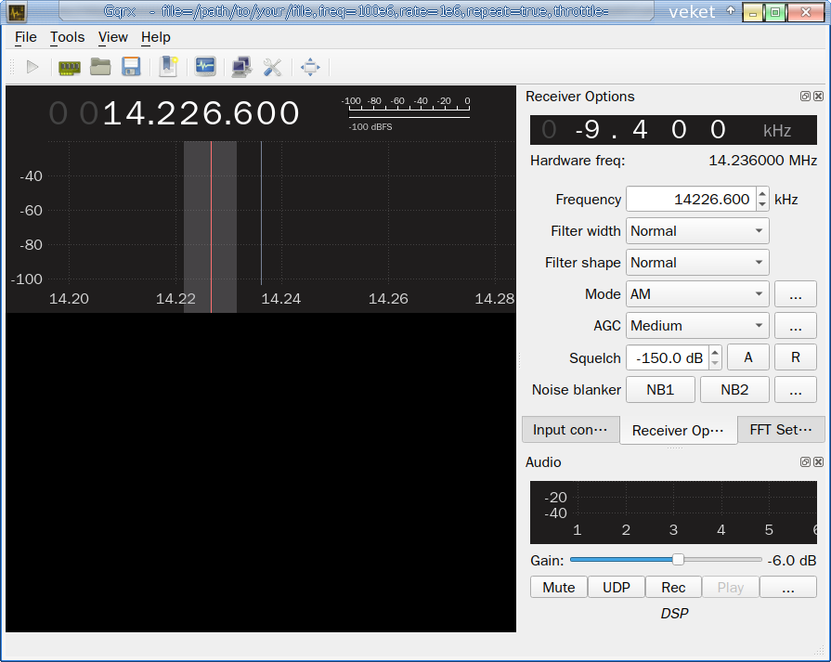Click the title bar up-arrow shade button

731,11
